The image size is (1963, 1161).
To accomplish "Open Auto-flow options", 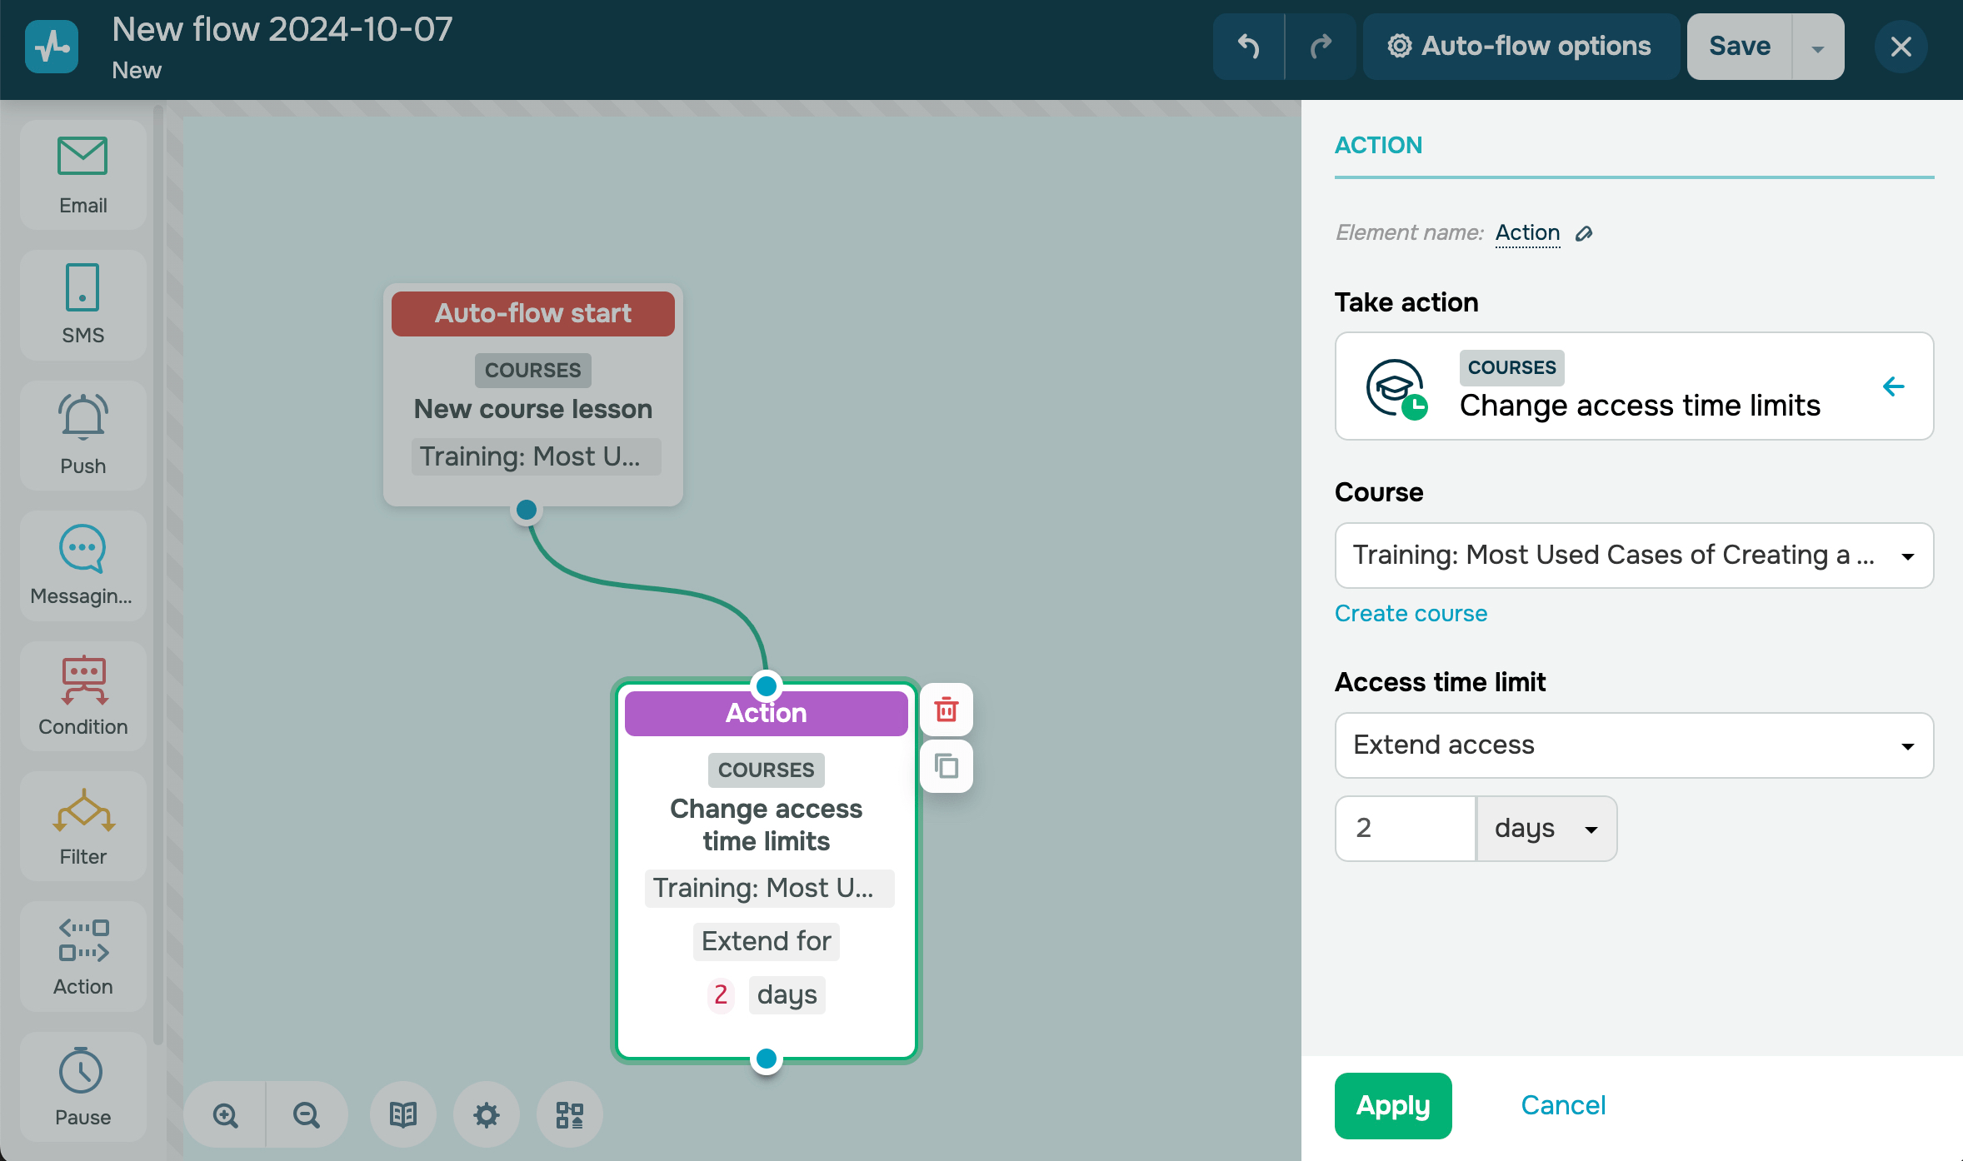I will pyautogui.click(x=1520, y=47).
